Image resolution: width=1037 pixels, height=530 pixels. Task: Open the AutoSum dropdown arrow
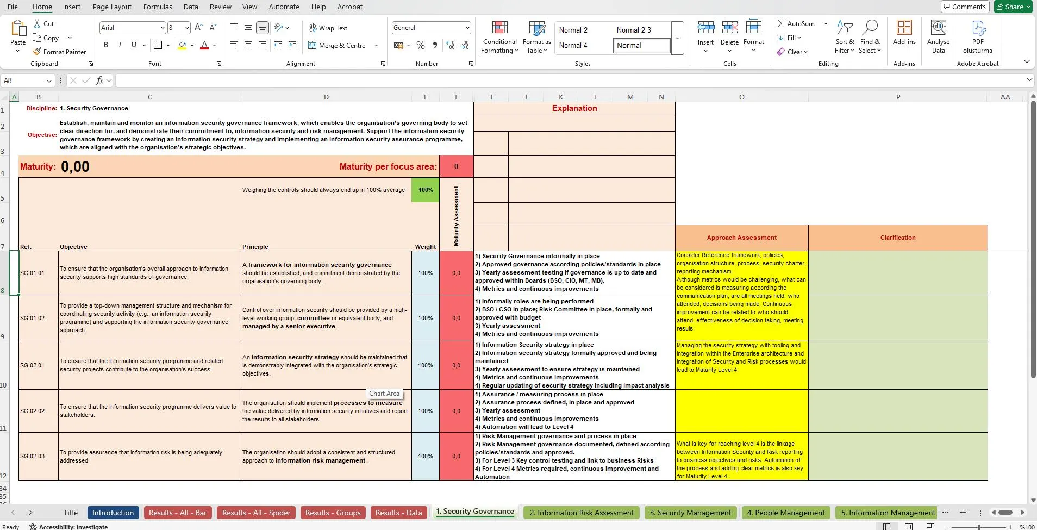click(826, 23)
